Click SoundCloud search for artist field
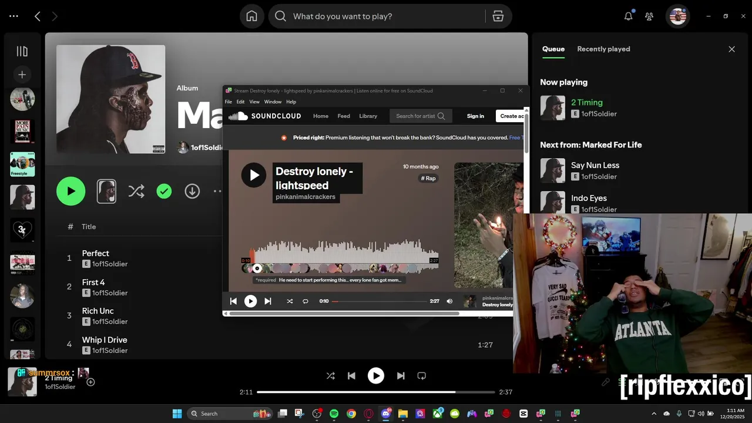The width and height of the screenshot is (752, 423). point(421,116)
